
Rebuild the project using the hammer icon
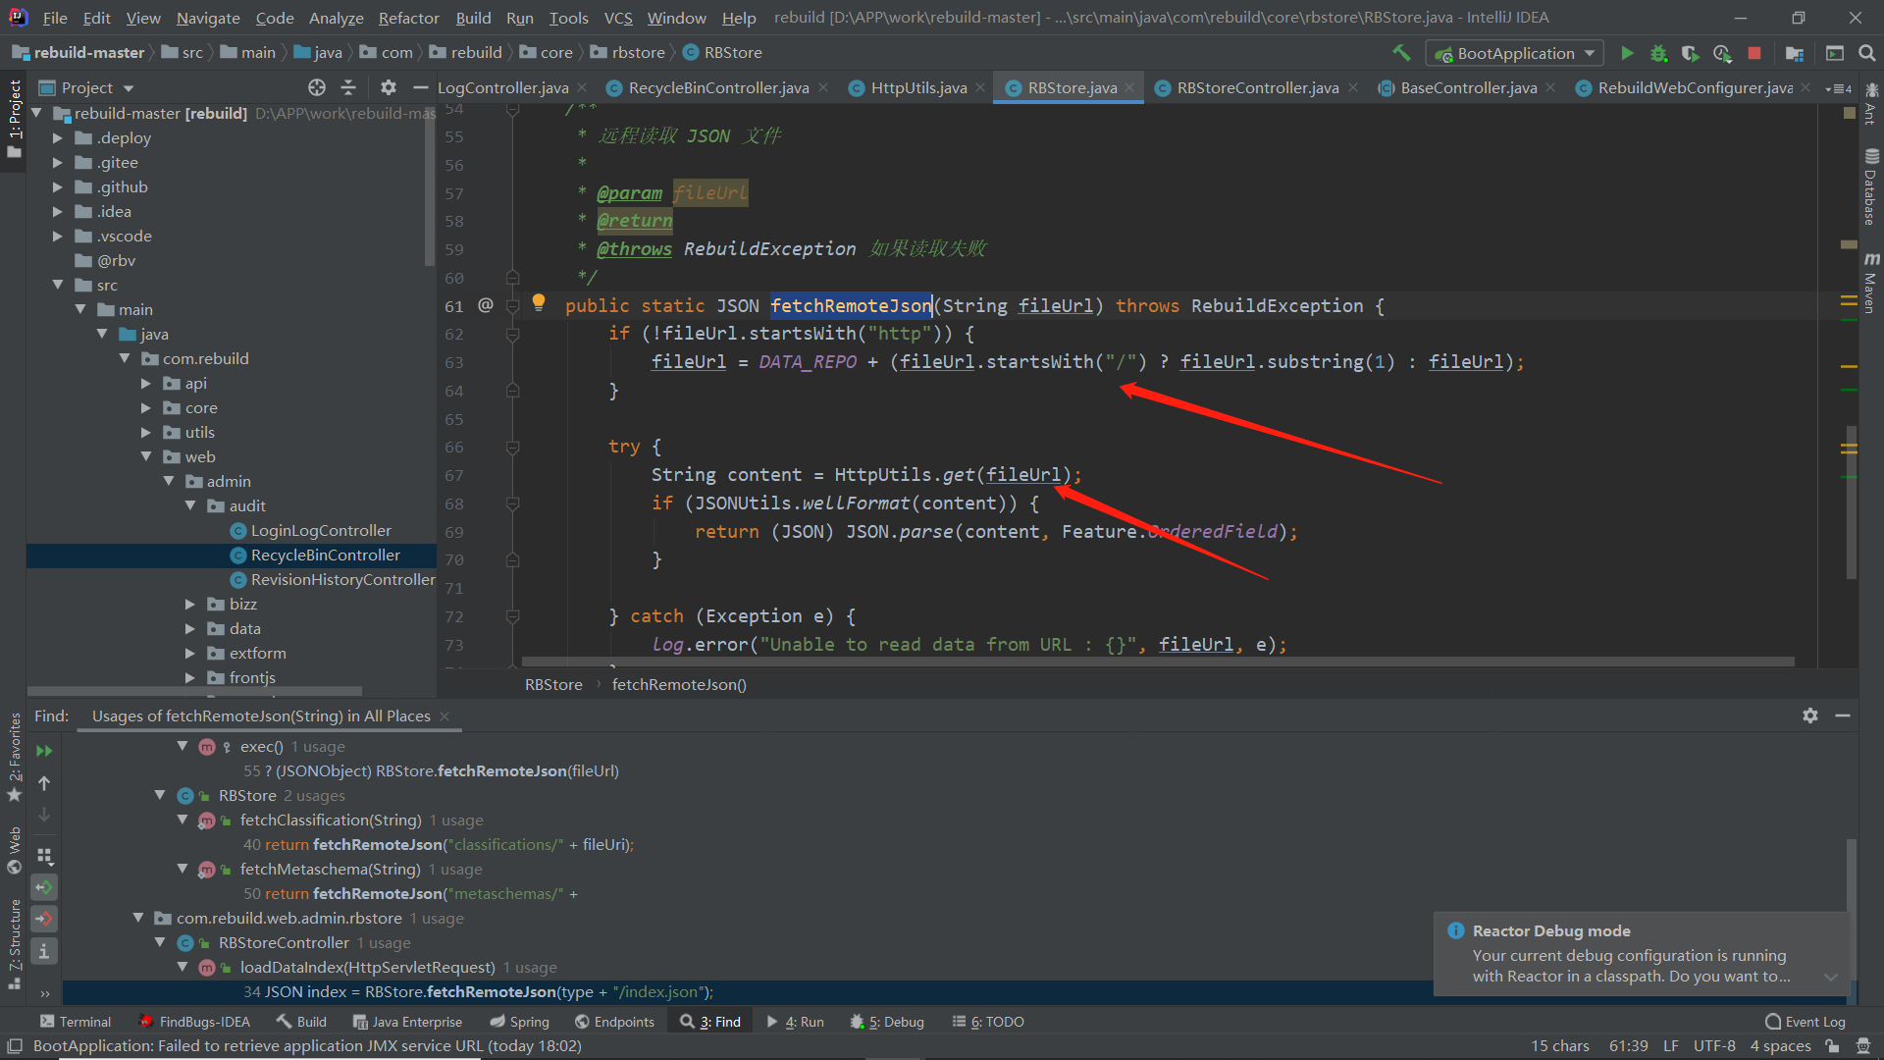(1401, 53)
